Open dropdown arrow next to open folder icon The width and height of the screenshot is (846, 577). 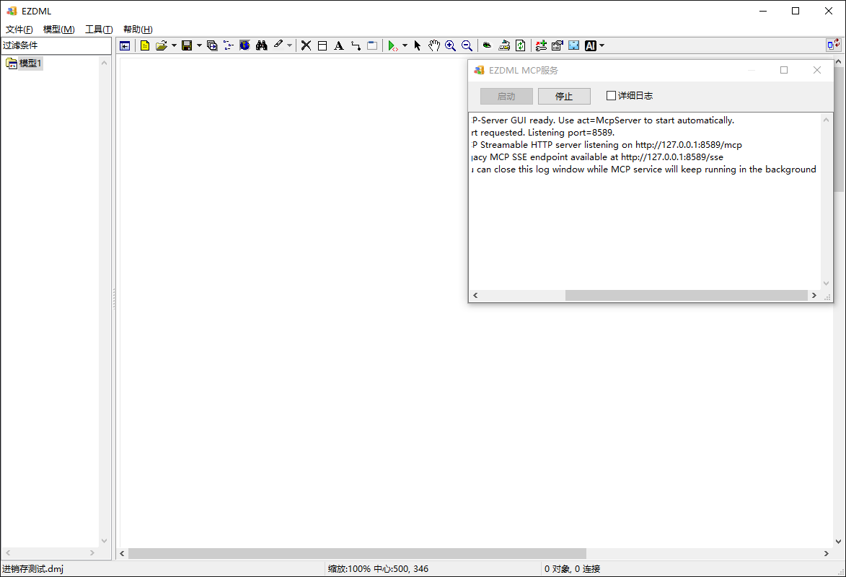(174, 46)
